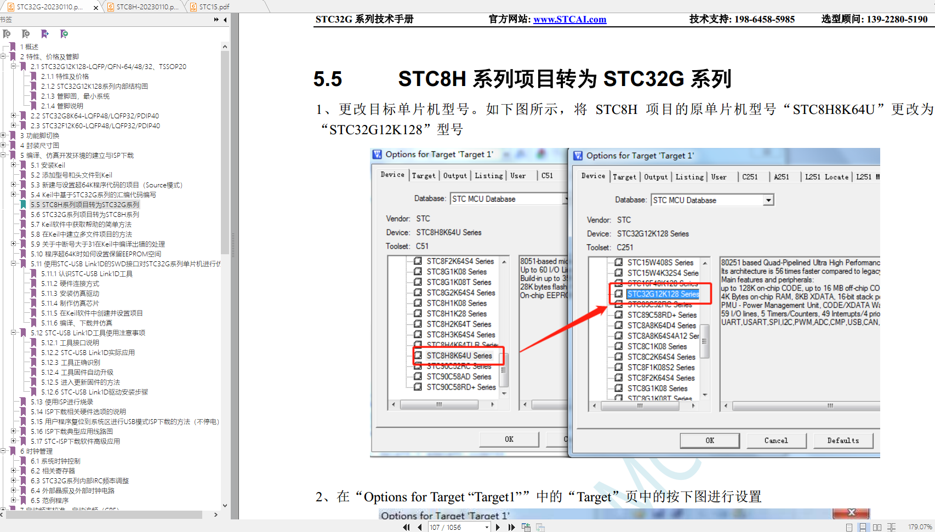Open bookmark 5.2 添加型号和头文件到Keil
The height and width of the screenshot is (532, 935).
point(71,175)
